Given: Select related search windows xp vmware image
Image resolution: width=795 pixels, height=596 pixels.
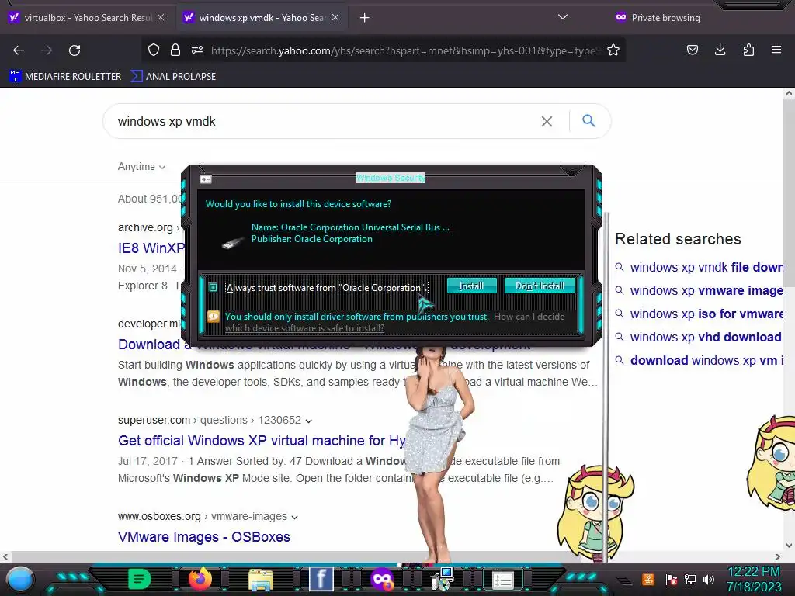Looking at the screenshot, I should coord(706,290).
